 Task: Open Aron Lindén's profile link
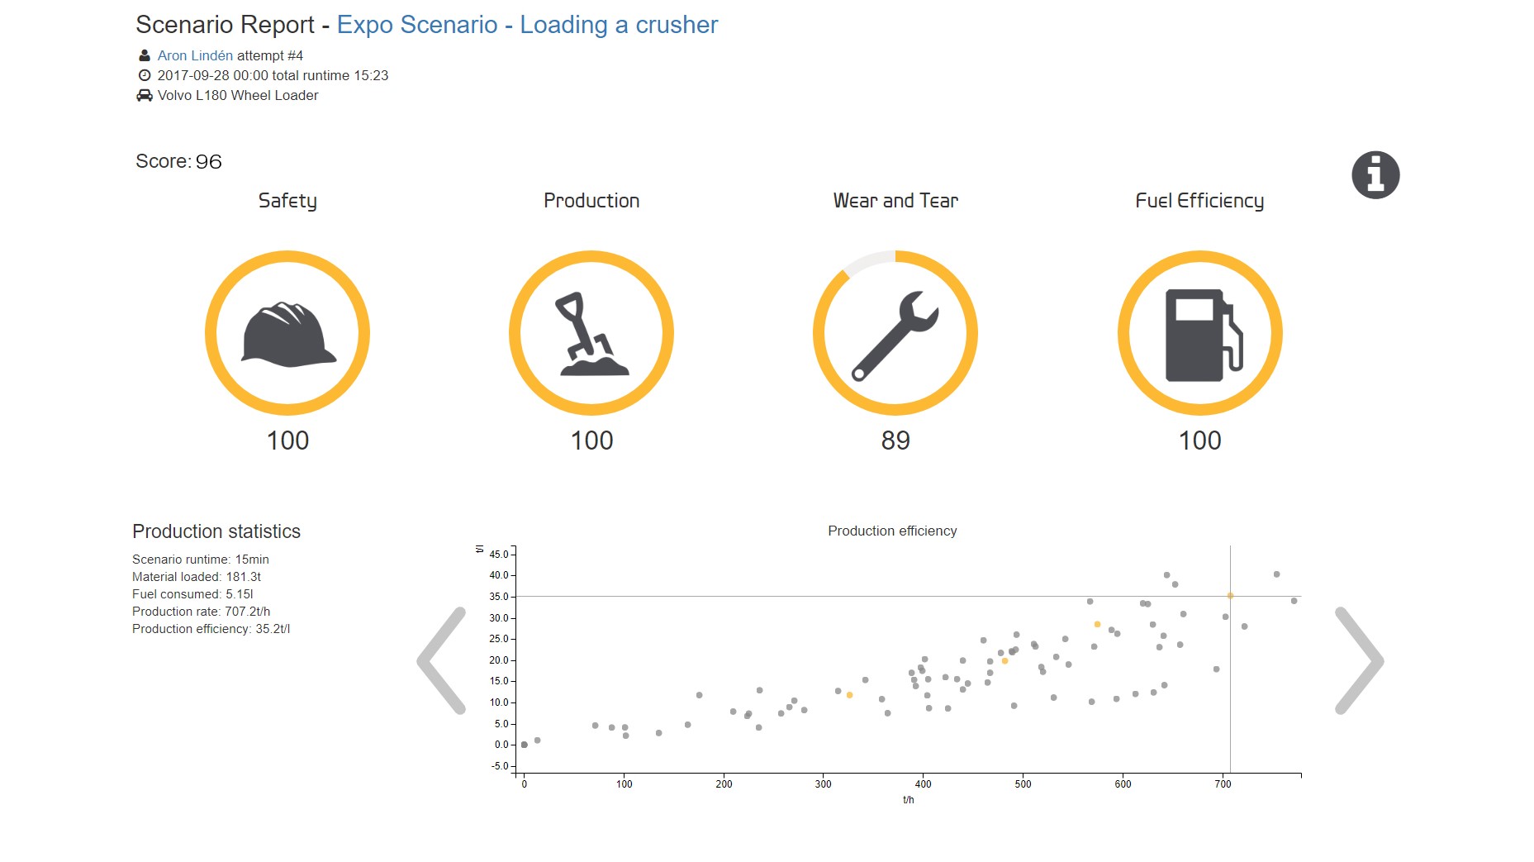pyautogui.click(x=195, y=55)
